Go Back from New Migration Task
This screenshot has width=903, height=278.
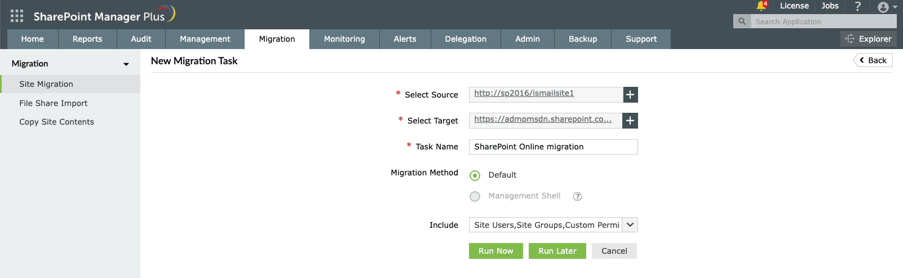(x=873, y=60)
